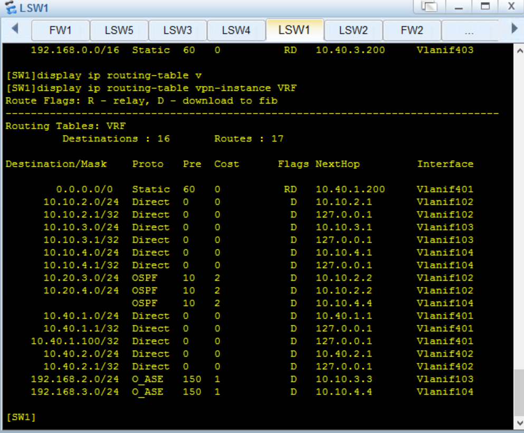Click the Cost column header
Image resolution: width=524 pixels, height=433 pixels.
click(226, 164)
